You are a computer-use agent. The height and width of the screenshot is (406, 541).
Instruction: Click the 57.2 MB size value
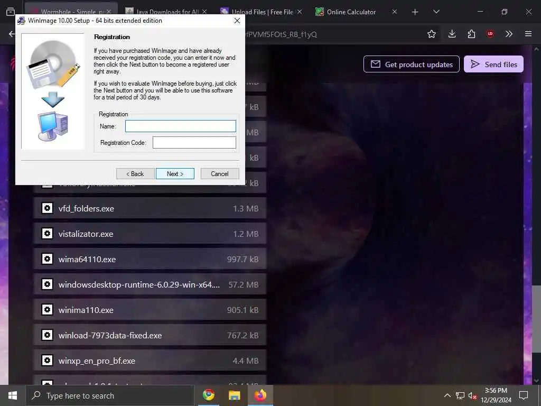(243, 285)
